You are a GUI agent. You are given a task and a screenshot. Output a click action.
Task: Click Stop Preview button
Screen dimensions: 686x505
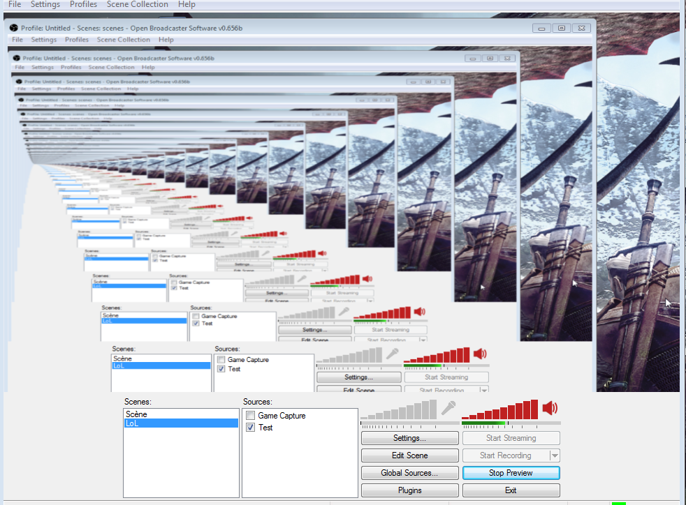pos(511,473)
